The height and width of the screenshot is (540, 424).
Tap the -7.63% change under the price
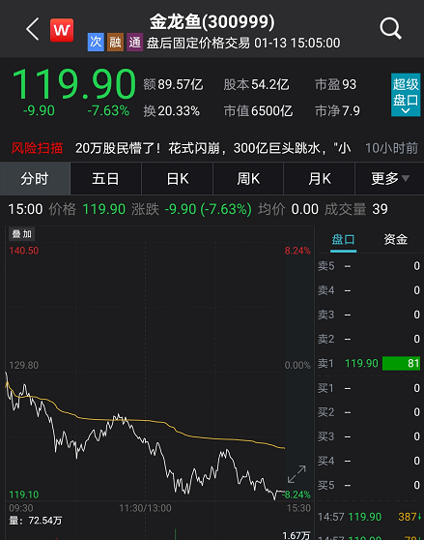pos(108,110)
